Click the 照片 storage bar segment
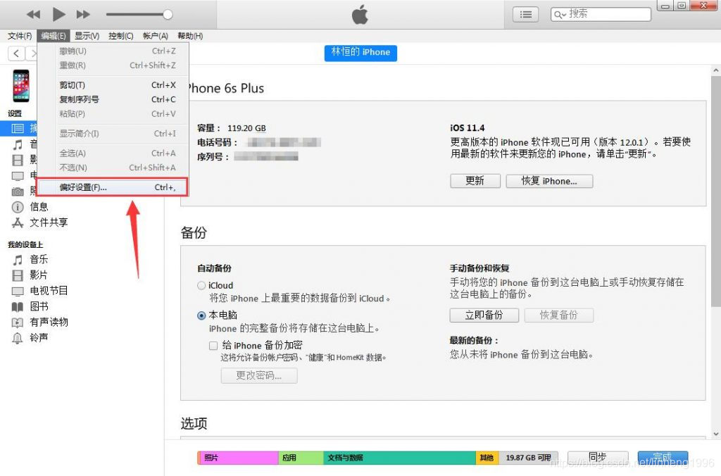The height and width of the screenshot is (476, 721). [x=239, y=458]
